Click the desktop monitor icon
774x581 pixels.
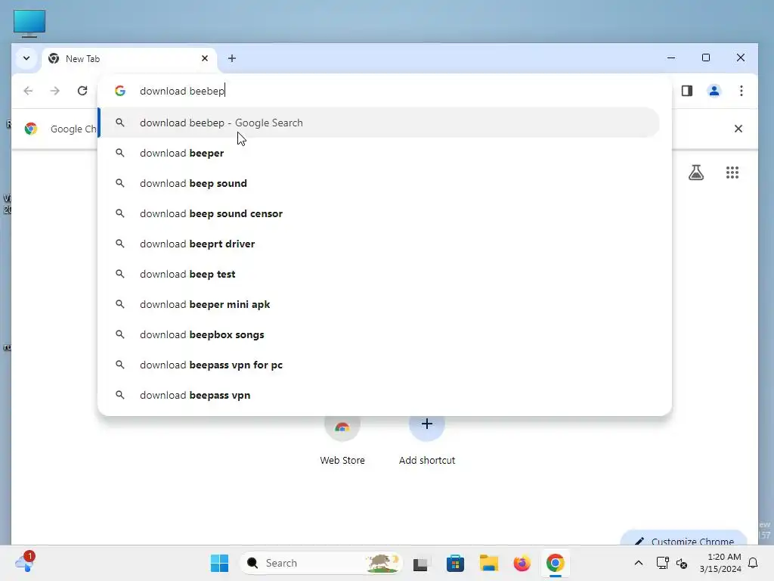pyautogui.click(x=29, y=23)
